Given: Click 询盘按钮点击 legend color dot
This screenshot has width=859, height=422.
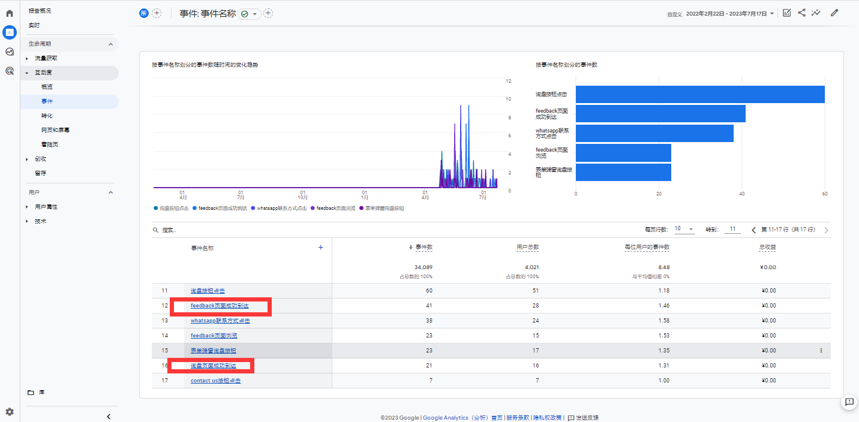Looking at the screenshot, I should tap(156, 208).
